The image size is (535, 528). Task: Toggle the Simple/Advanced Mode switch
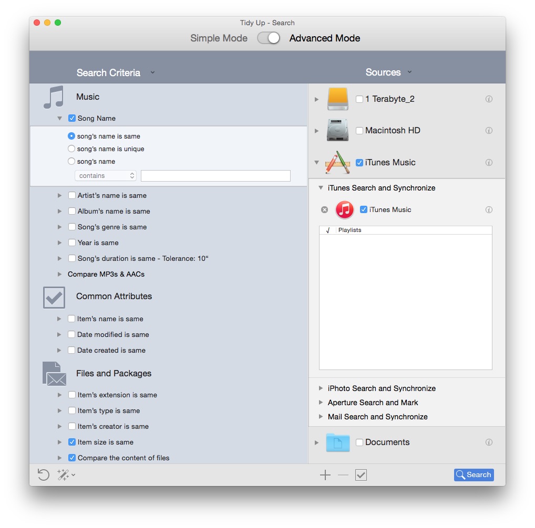pos(269,38)
